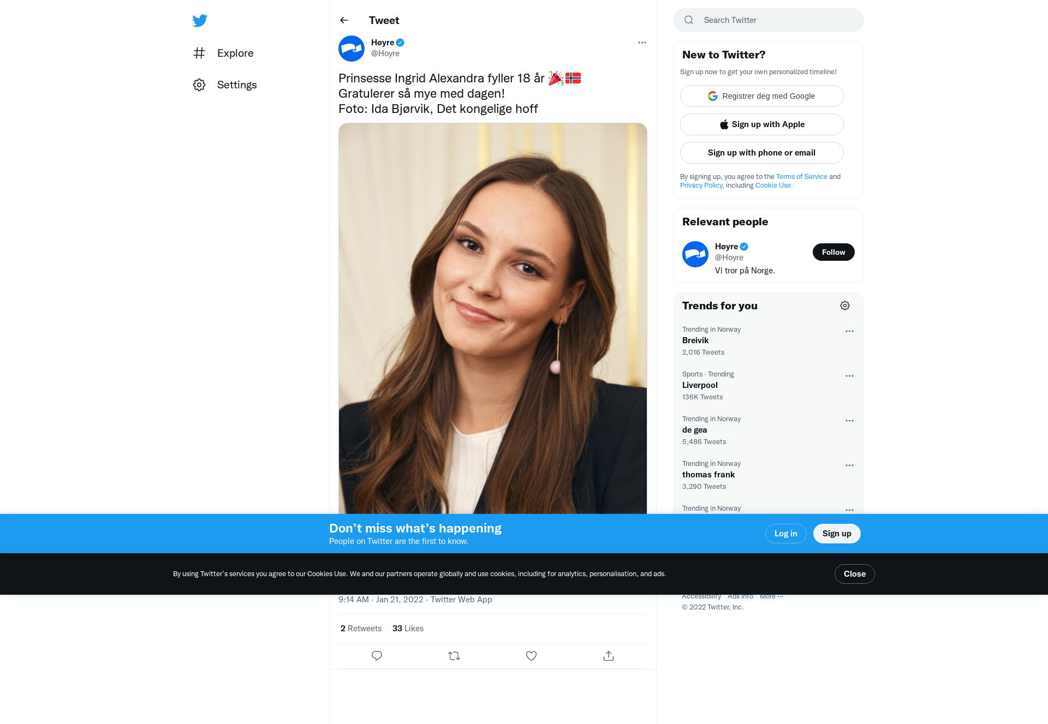Open the tweet's three-dot more menu
The image size is (1048, 724).
click(x=642, y=43)
